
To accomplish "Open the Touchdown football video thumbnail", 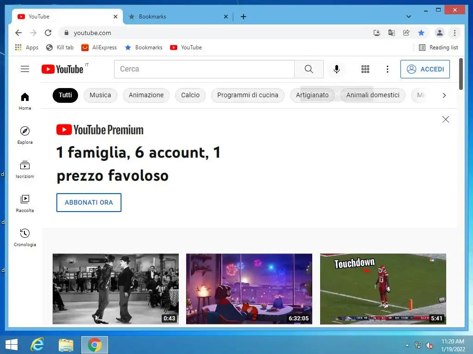I will [x=383, y=289].
